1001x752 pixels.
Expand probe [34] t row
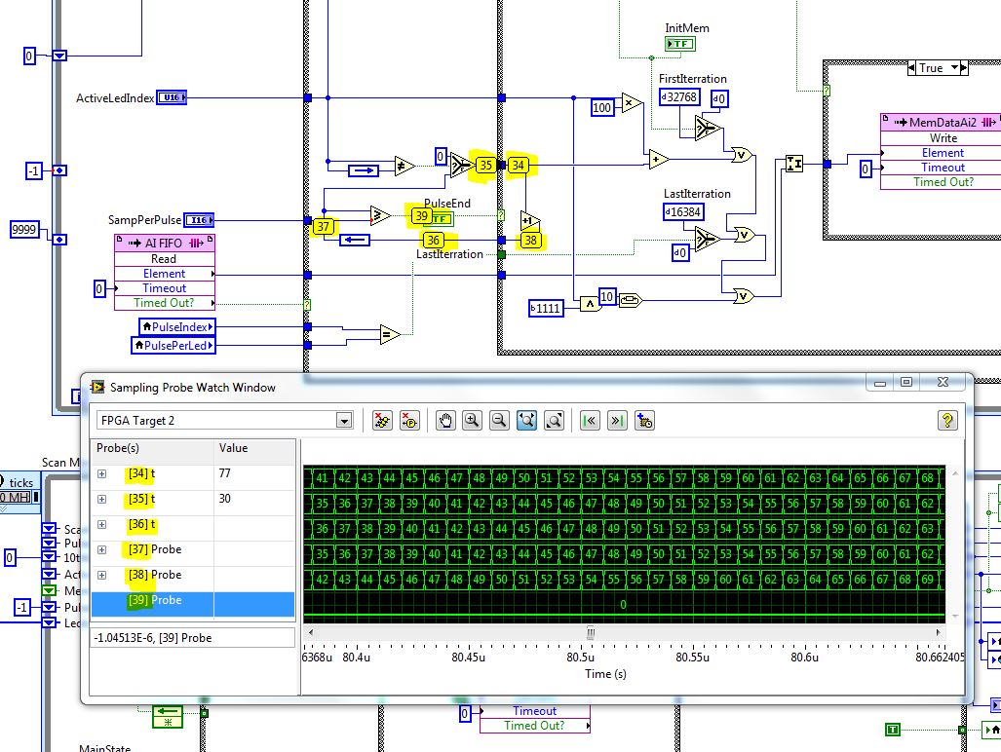(x=101, y=474)
